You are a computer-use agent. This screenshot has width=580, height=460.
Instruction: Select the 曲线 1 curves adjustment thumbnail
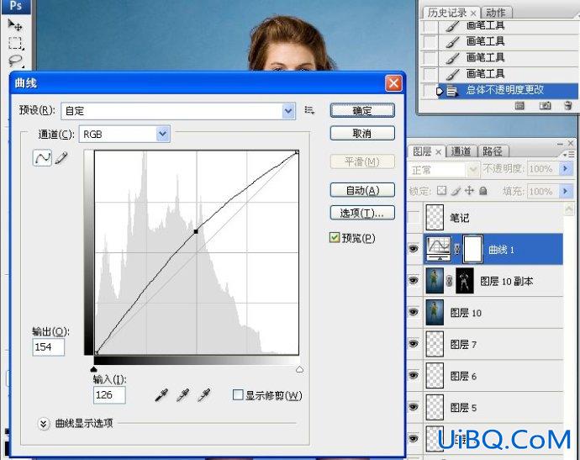[438, 249]
